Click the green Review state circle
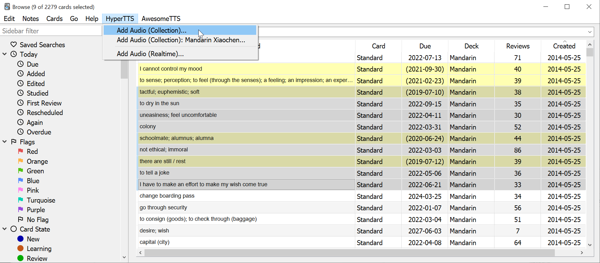Screen dimensions: 600x263 click(x=20, y=258)
